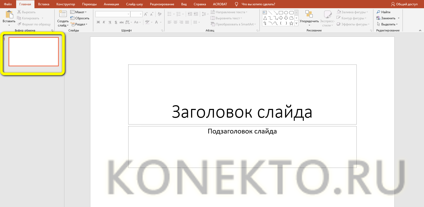Screen dimensions: 424x207
Task: Switch to the Animation (Анимация) tab
Action: pyautogui.click(x=111, y=4)
